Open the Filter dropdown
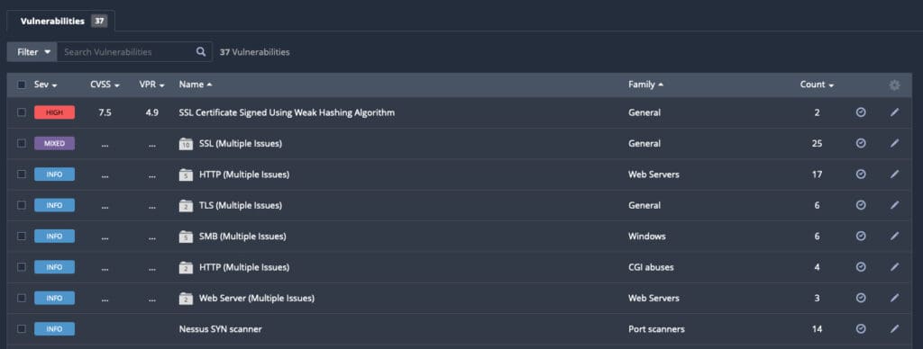 [32, 51]
